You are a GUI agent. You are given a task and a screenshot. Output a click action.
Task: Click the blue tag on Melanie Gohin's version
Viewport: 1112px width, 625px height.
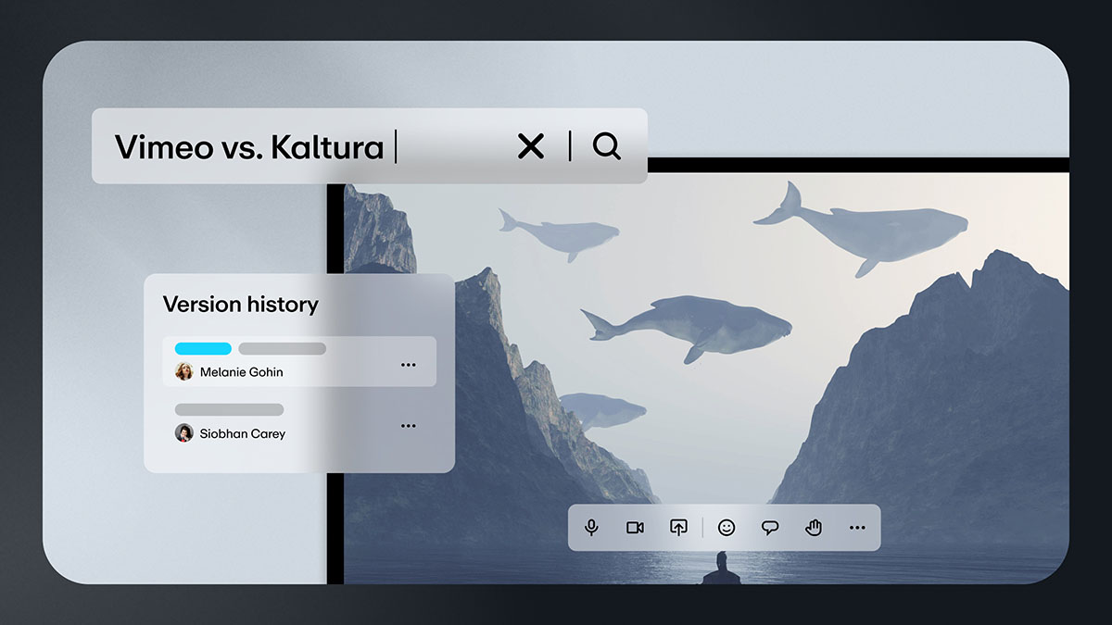click(203, 349)
